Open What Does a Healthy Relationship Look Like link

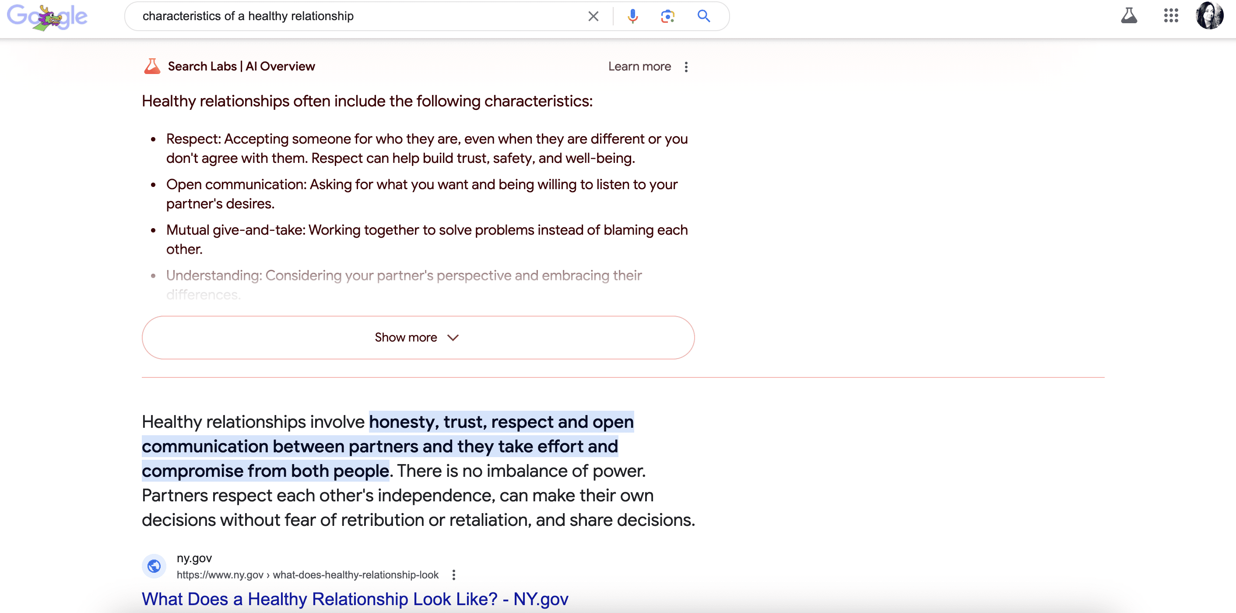point(355,599)
